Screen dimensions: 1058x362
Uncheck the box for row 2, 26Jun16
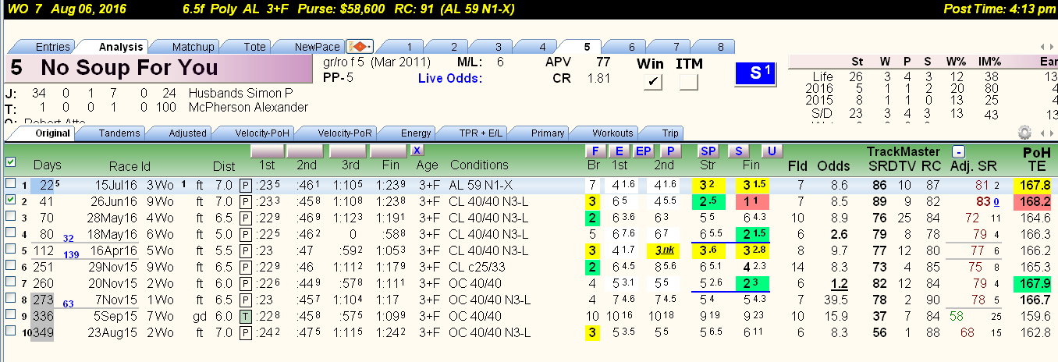point(10,200)
